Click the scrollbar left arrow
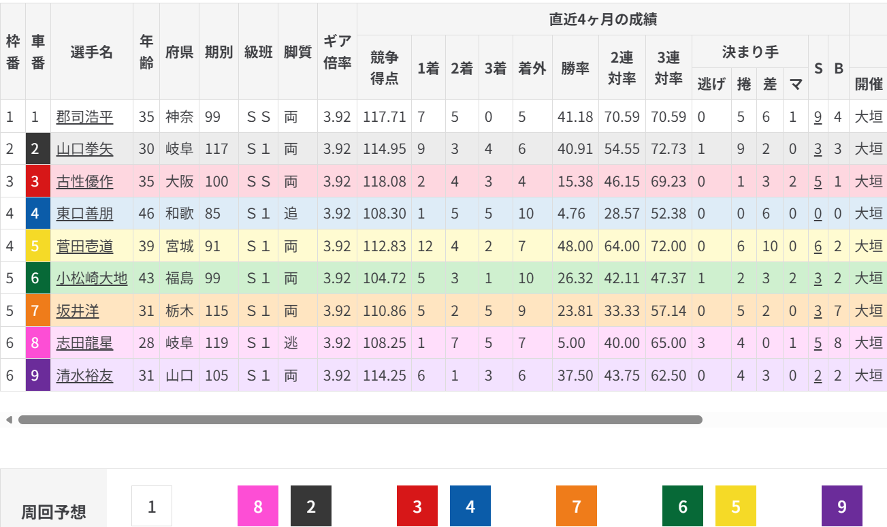 [x=9, y=420]
